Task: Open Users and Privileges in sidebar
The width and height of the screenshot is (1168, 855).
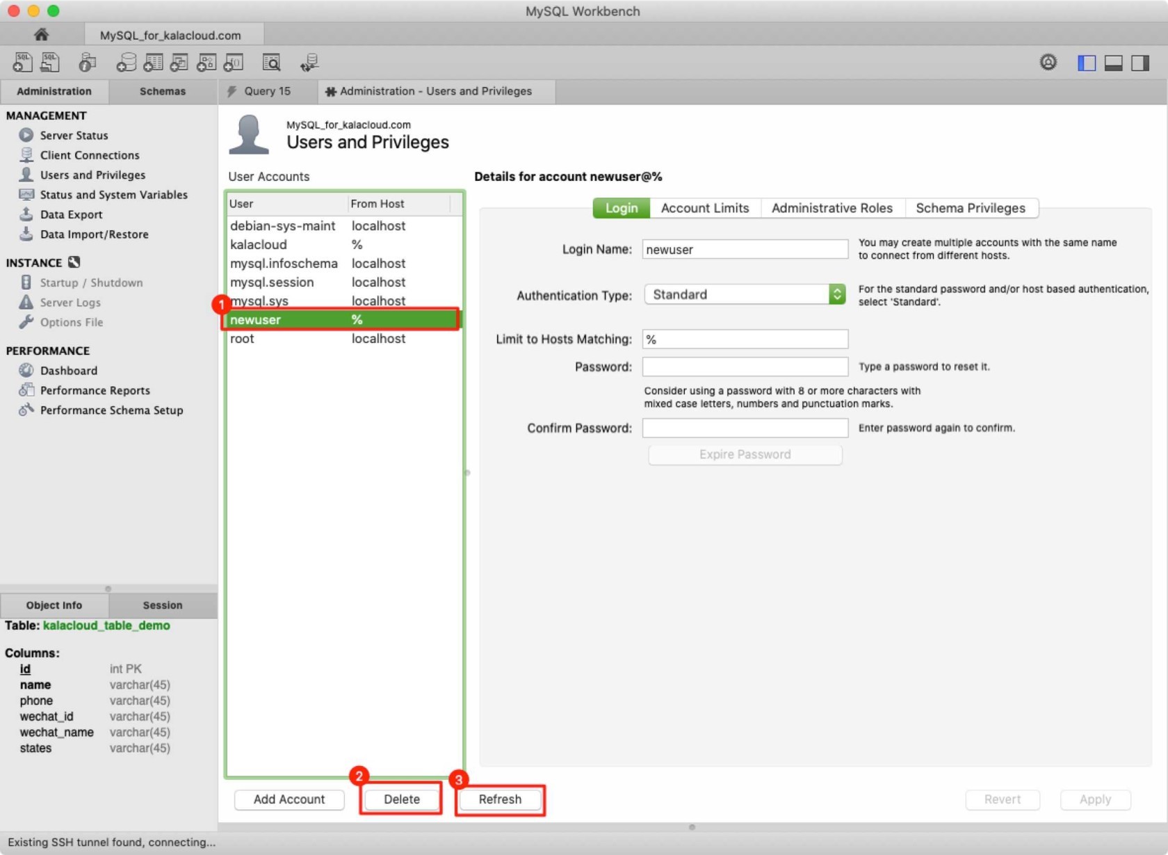Action: pyautogui.click(x=92, y=175)
